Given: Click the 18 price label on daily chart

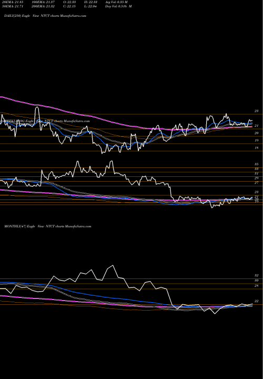Looking at the screenshot, I should (257, 148).
